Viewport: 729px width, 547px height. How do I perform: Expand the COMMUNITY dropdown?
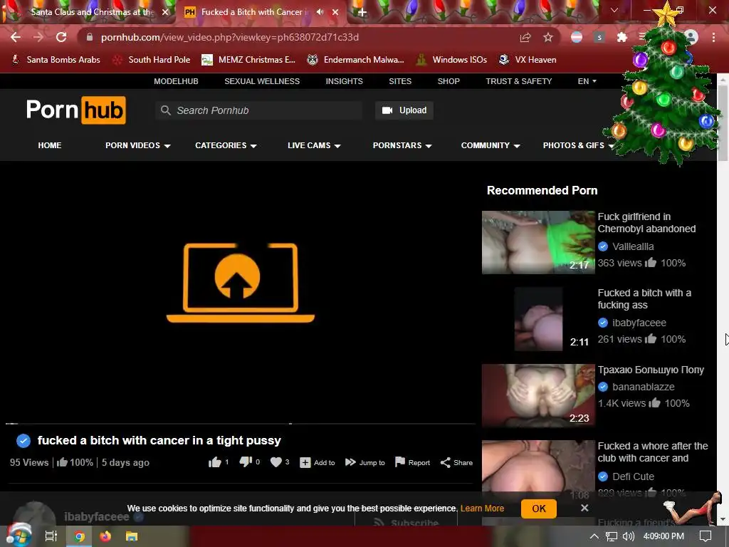491,145
